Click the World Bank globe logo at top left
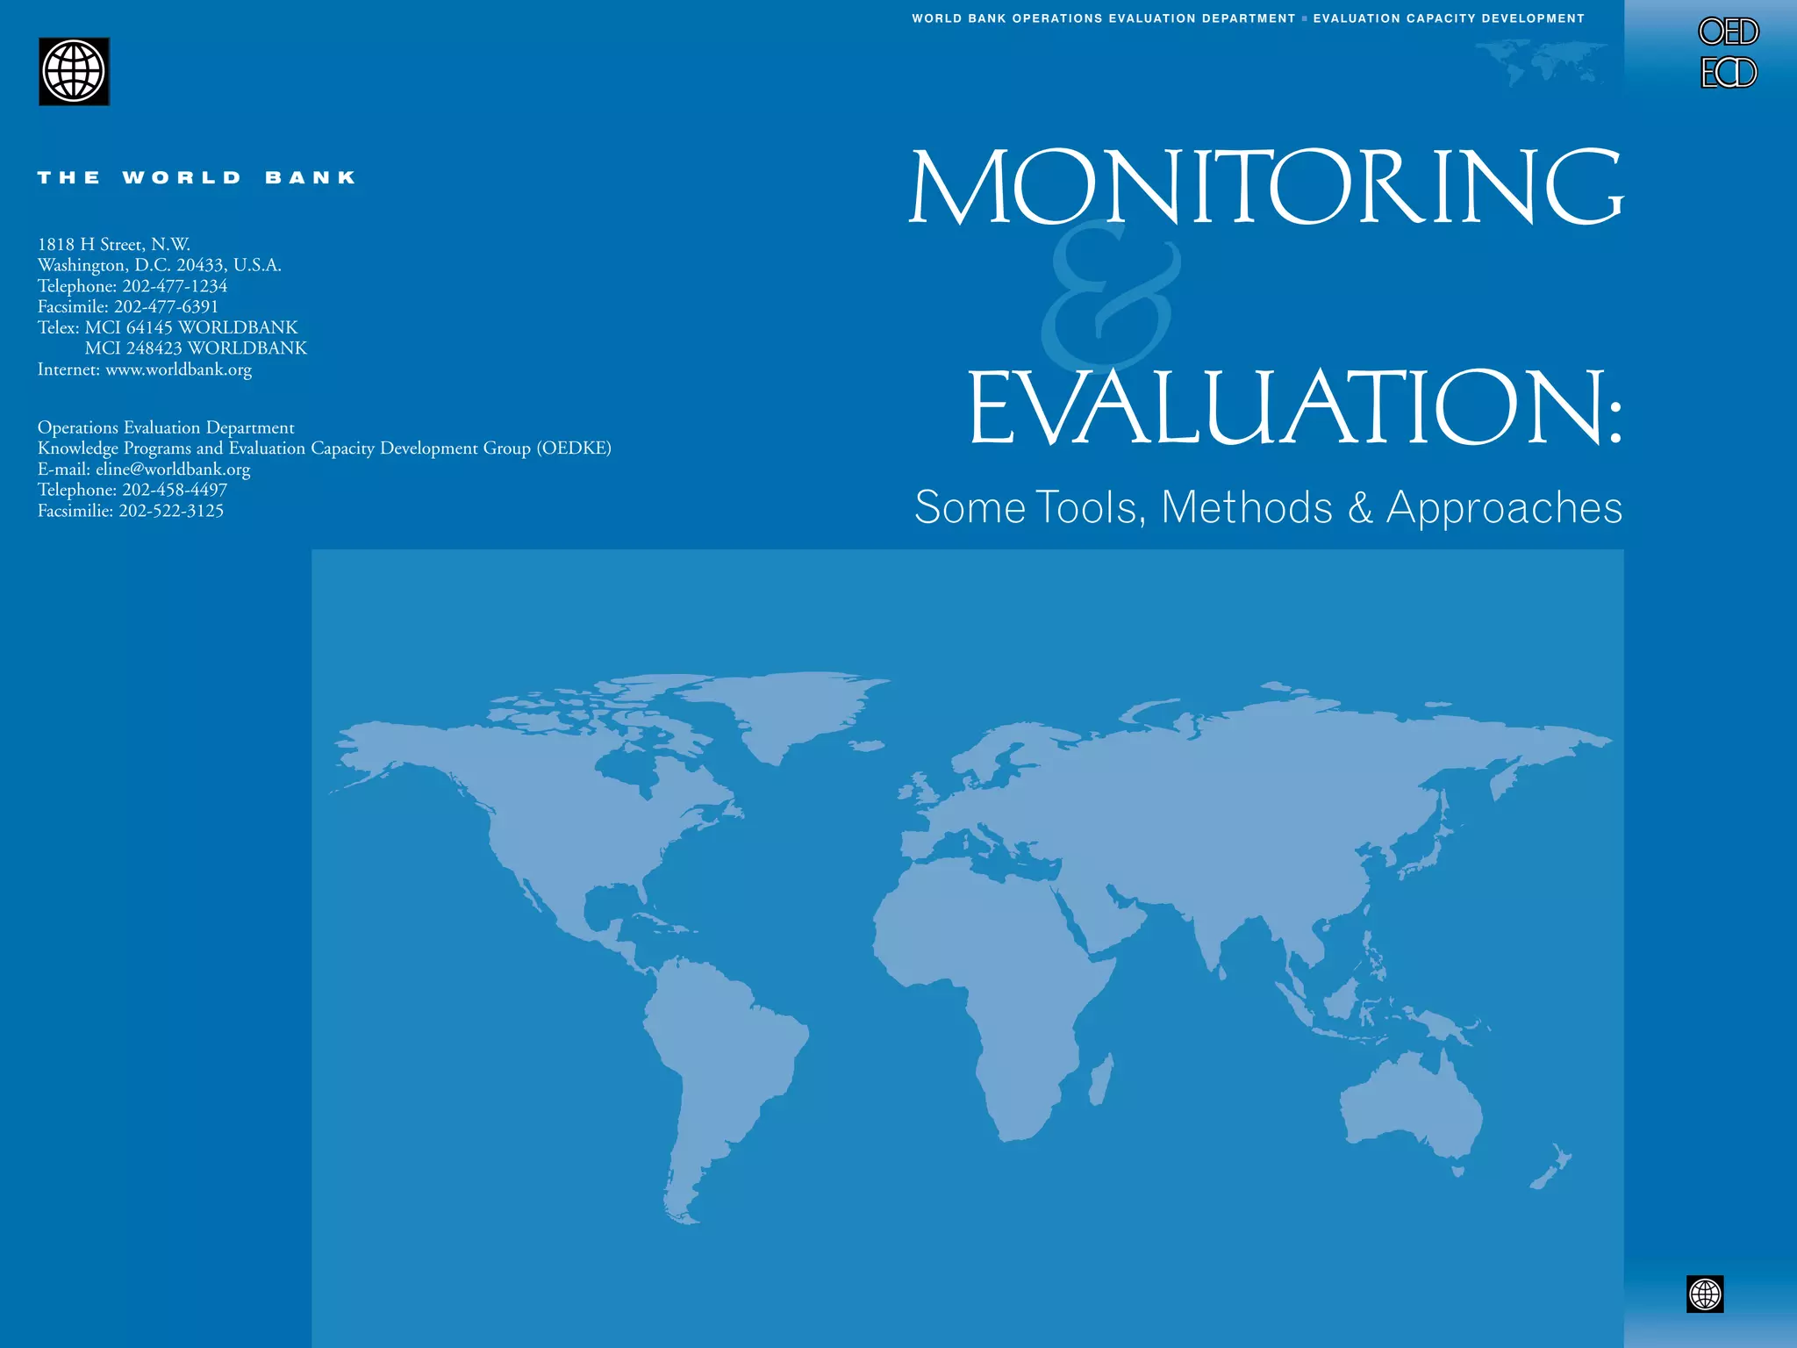Viewport: 1797px width, 1348px height. [74, 72]
